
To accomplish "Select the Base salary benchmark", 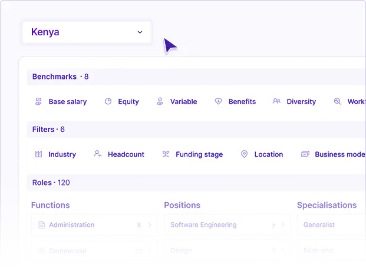I will [67, 101].
